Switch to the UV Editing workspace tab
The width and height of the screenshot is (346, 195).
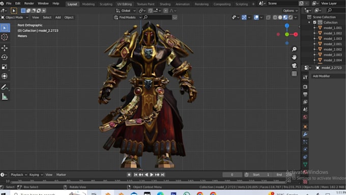coord(125,4)
